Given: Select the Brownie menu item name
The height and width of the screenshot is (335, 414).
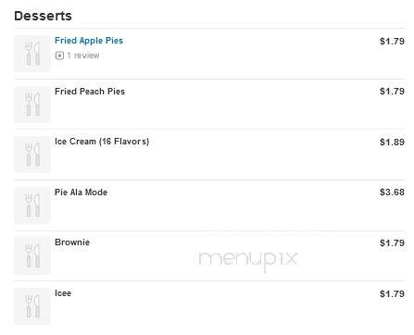Looking at the screenshot, I should point(72,242).
